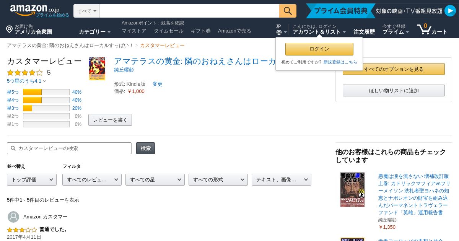Open the トップ評価 sort dropdown
The height and width of the screenshot is (241, 459).
coord(32,179)
